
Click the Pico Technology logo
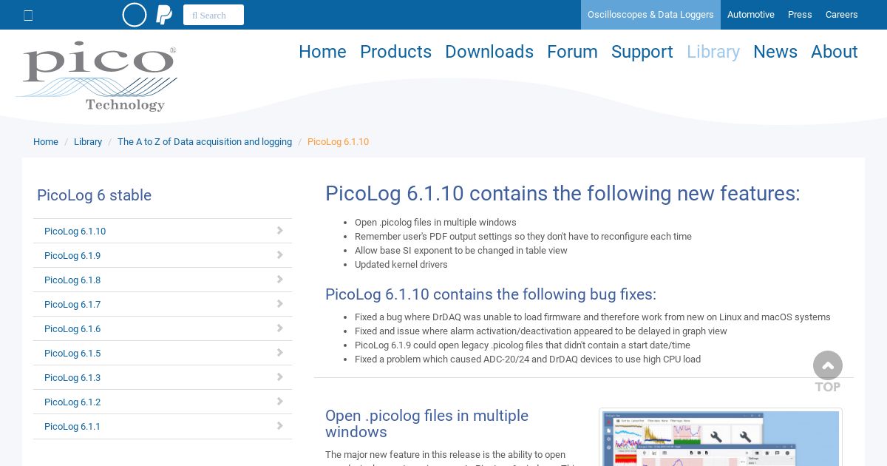click(97, 76)
